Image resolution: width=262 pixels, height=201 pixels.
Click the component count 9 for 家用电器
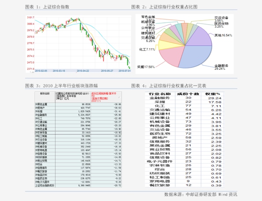(188, 181)
